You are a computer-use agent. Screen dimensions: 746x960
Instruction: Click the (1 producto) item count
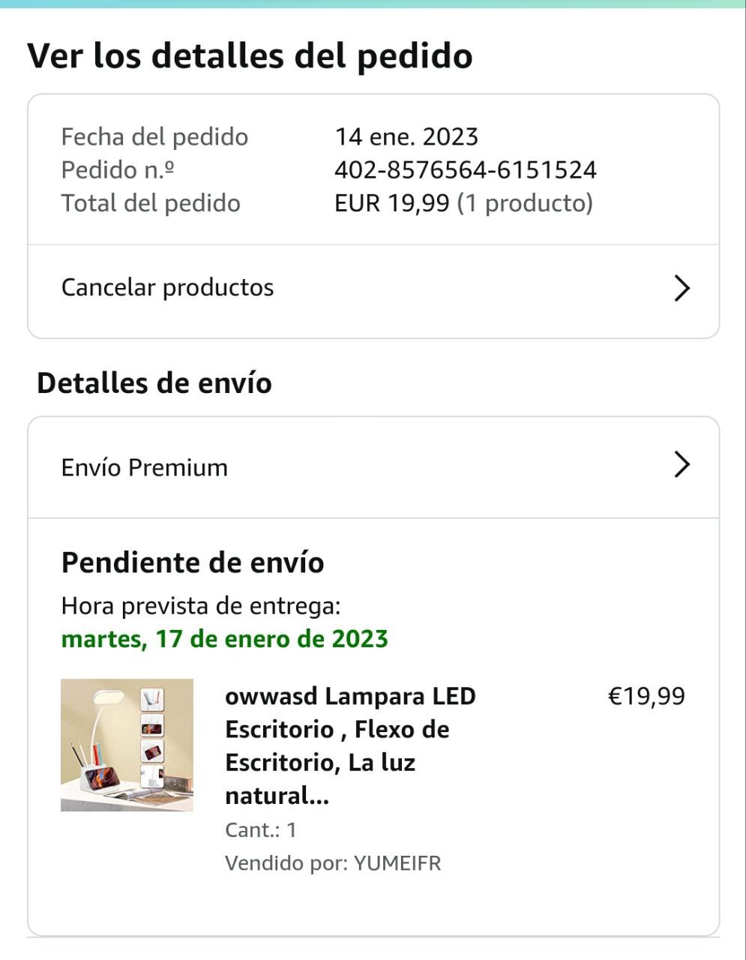pos(525,203)
